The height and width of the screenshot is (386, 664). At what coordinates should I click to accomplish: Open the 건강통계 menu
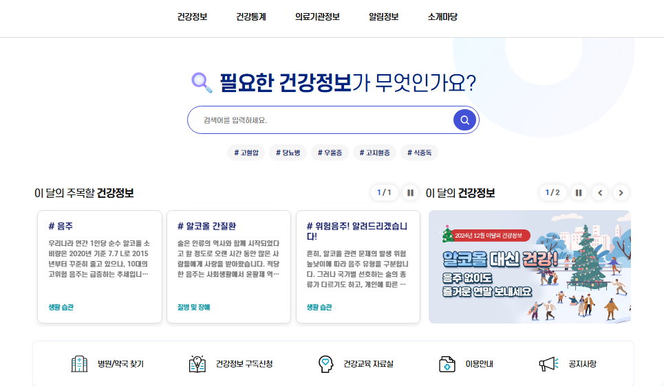coord(251,17)
